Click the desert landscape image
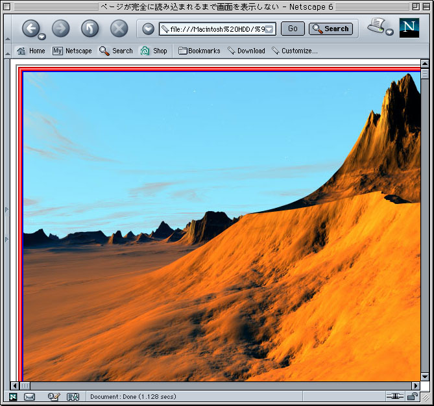 coord(222,227)
